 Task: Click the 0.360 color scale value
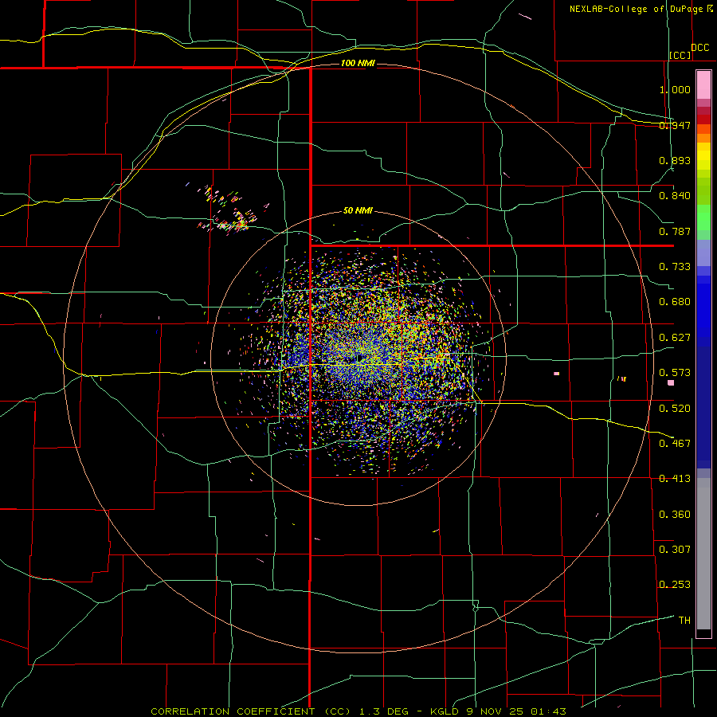(x=675, y=515)
